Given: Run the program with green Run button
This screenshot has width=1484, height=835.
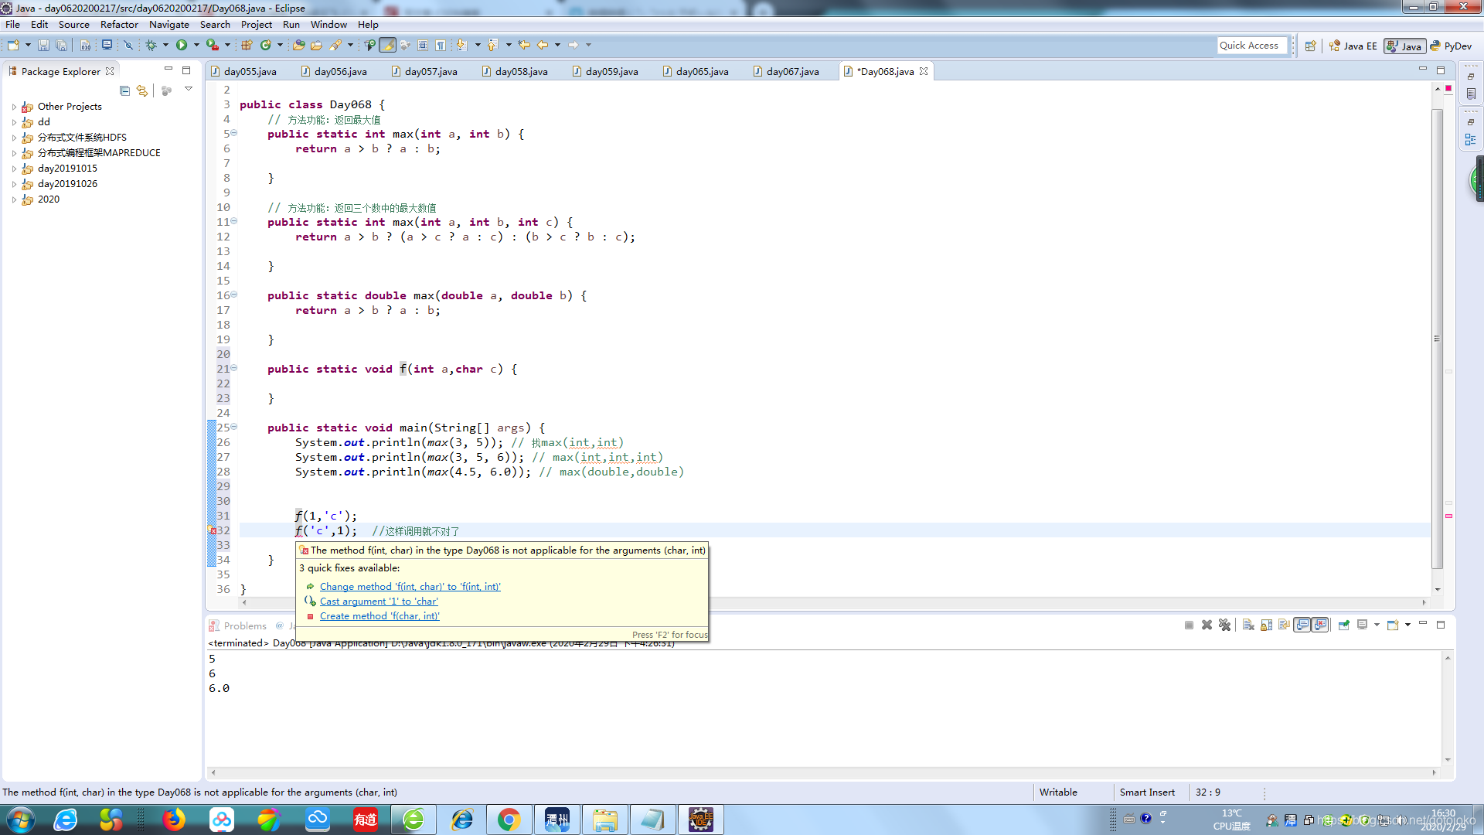Looking at the screenshot, I should pyautogui.click(x=182, y=46).
